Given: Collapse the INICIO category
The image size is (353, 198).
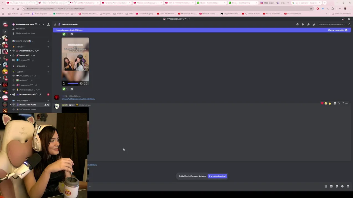Looking at the screenshot, I should point(19,47).
